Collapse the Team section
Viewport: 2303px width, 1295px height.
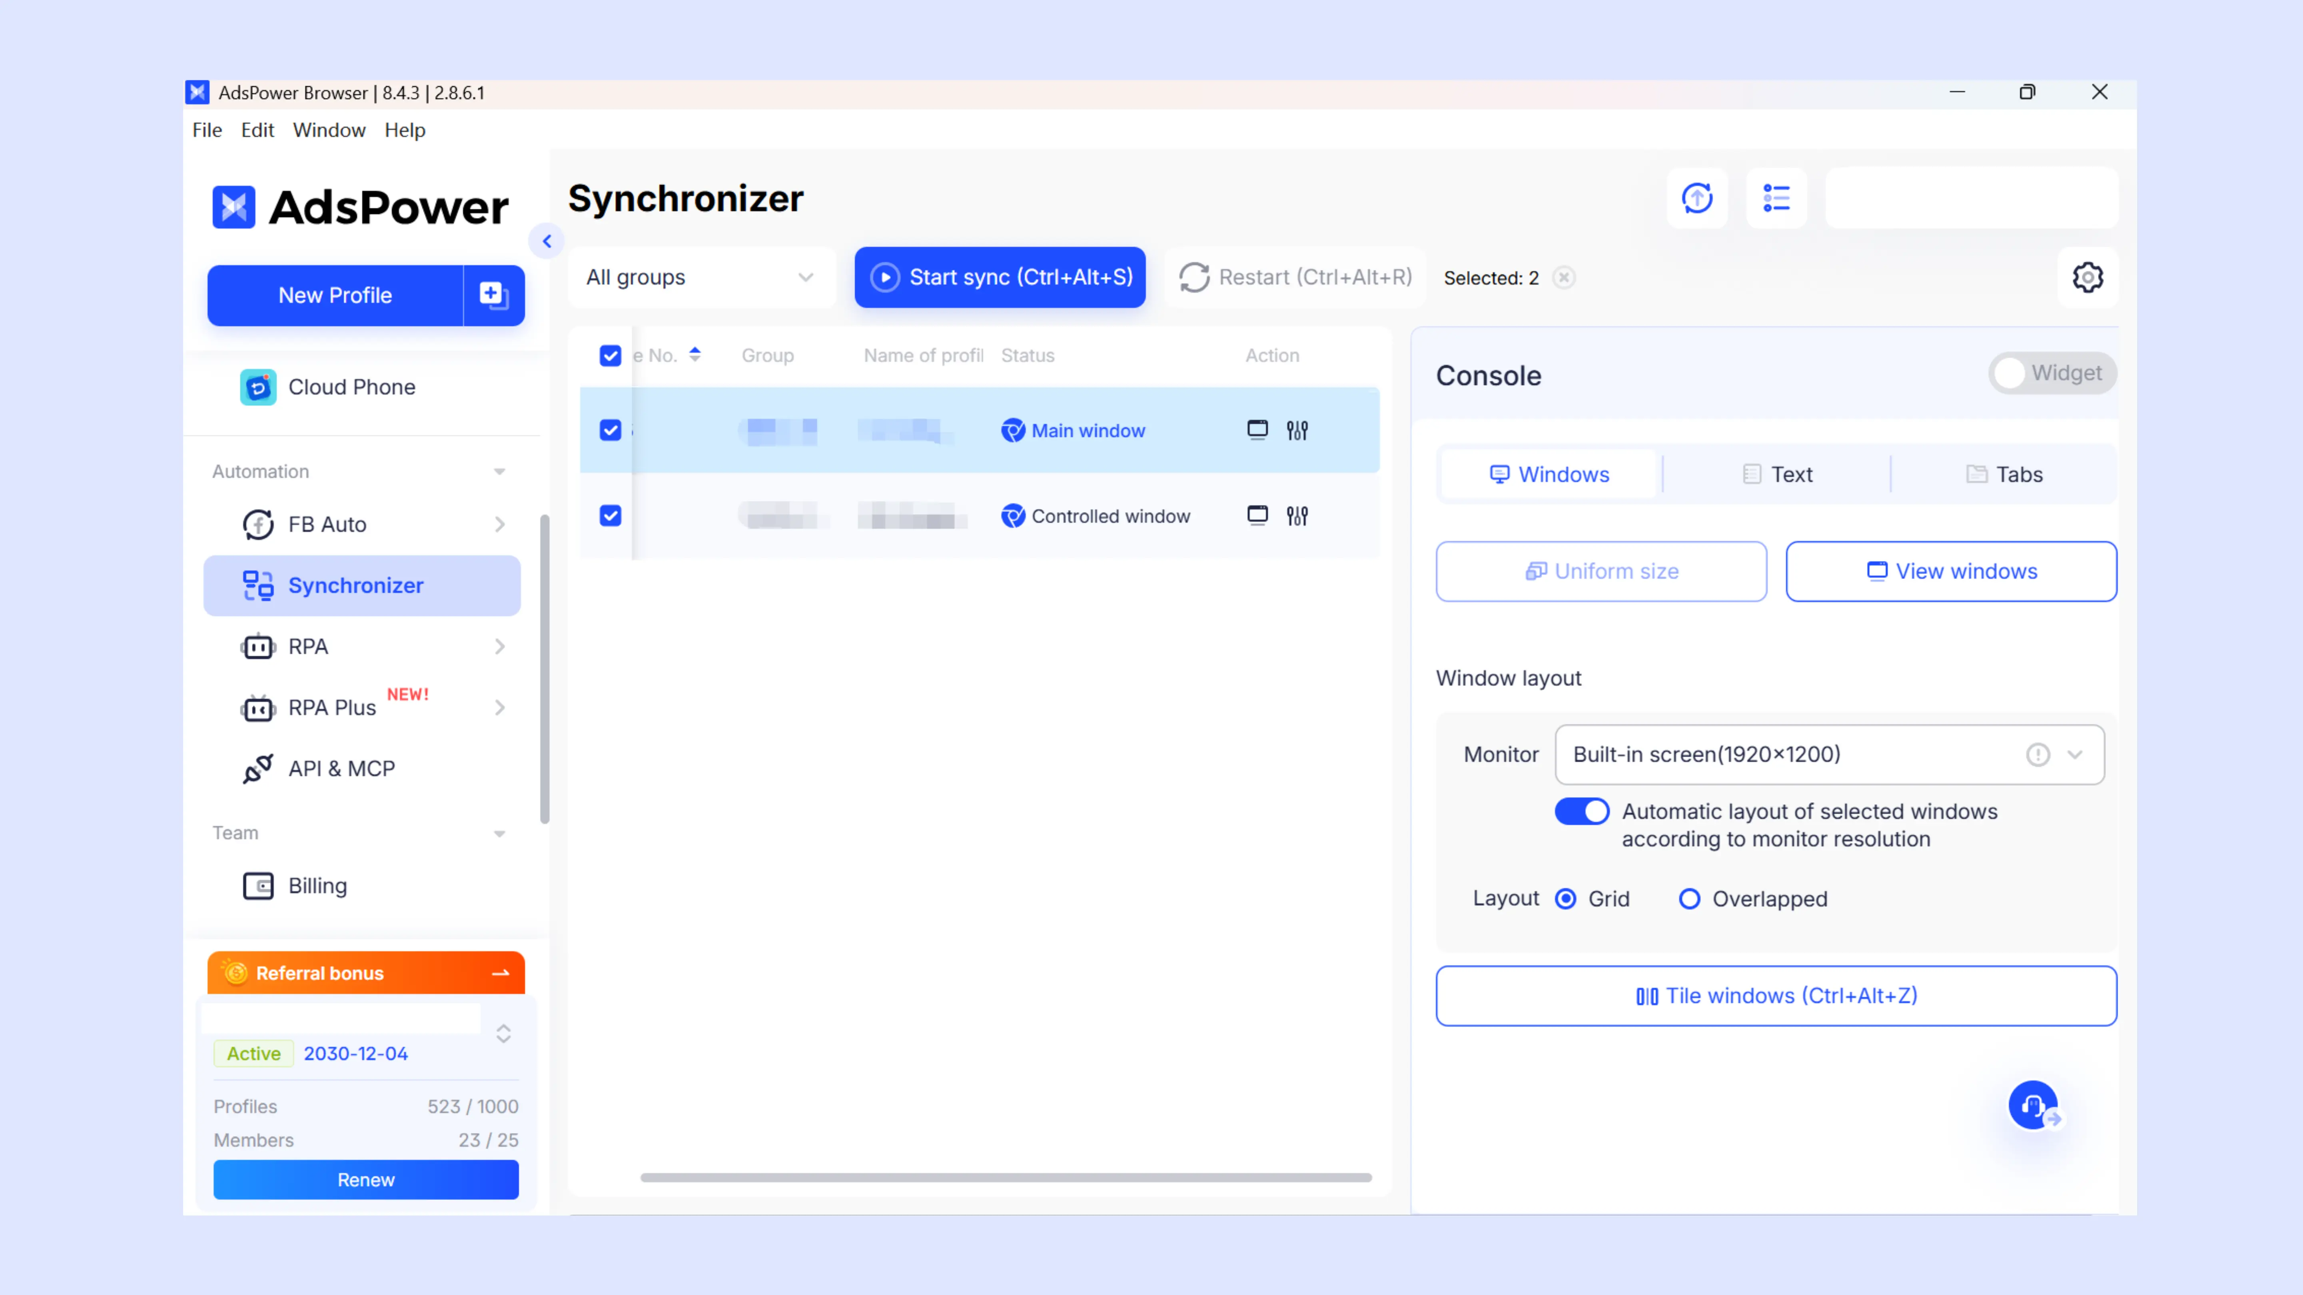tap(499, 833)
